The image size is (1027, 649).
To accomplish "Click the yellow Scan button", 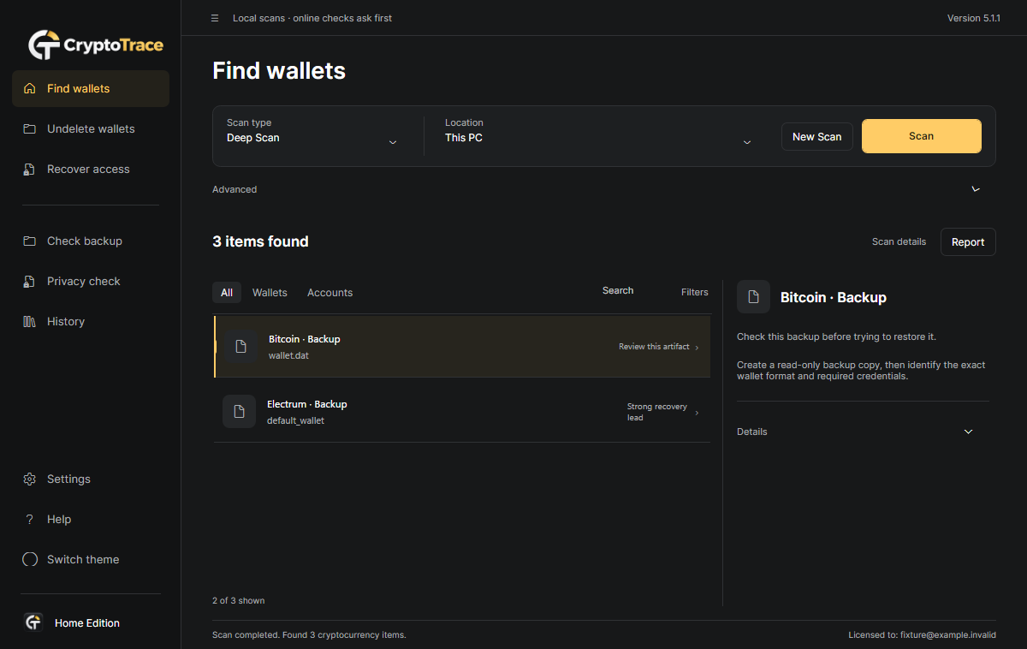I will click(x=921, y=136).
